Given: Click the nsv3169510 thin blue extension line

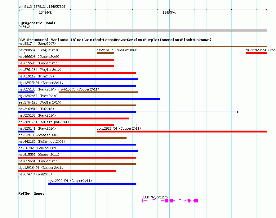Looking at the screenshot, I should coord(187,112).
